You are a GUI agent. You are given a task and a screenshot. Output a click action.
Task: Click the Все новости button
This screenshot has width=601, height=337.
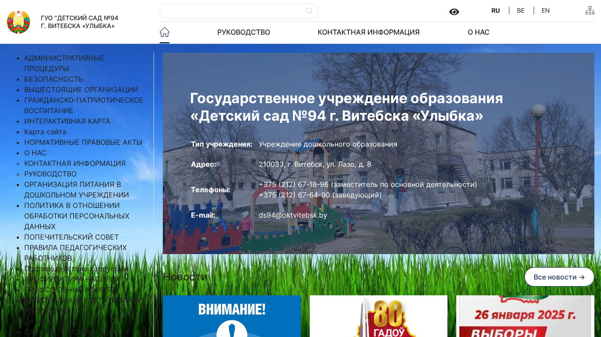point(559,277)
